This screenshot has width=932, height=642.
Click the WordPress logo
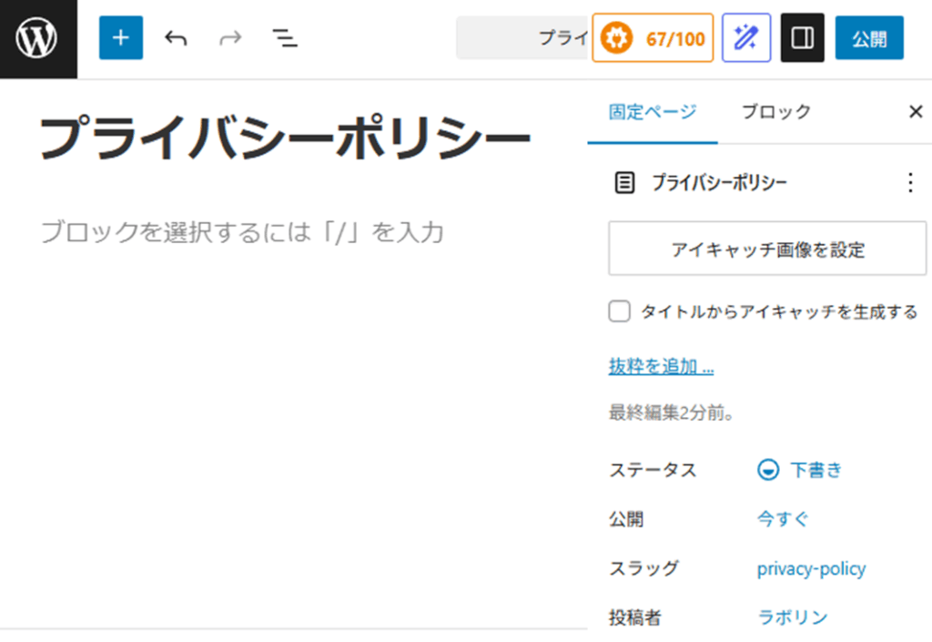pos(37,37)
